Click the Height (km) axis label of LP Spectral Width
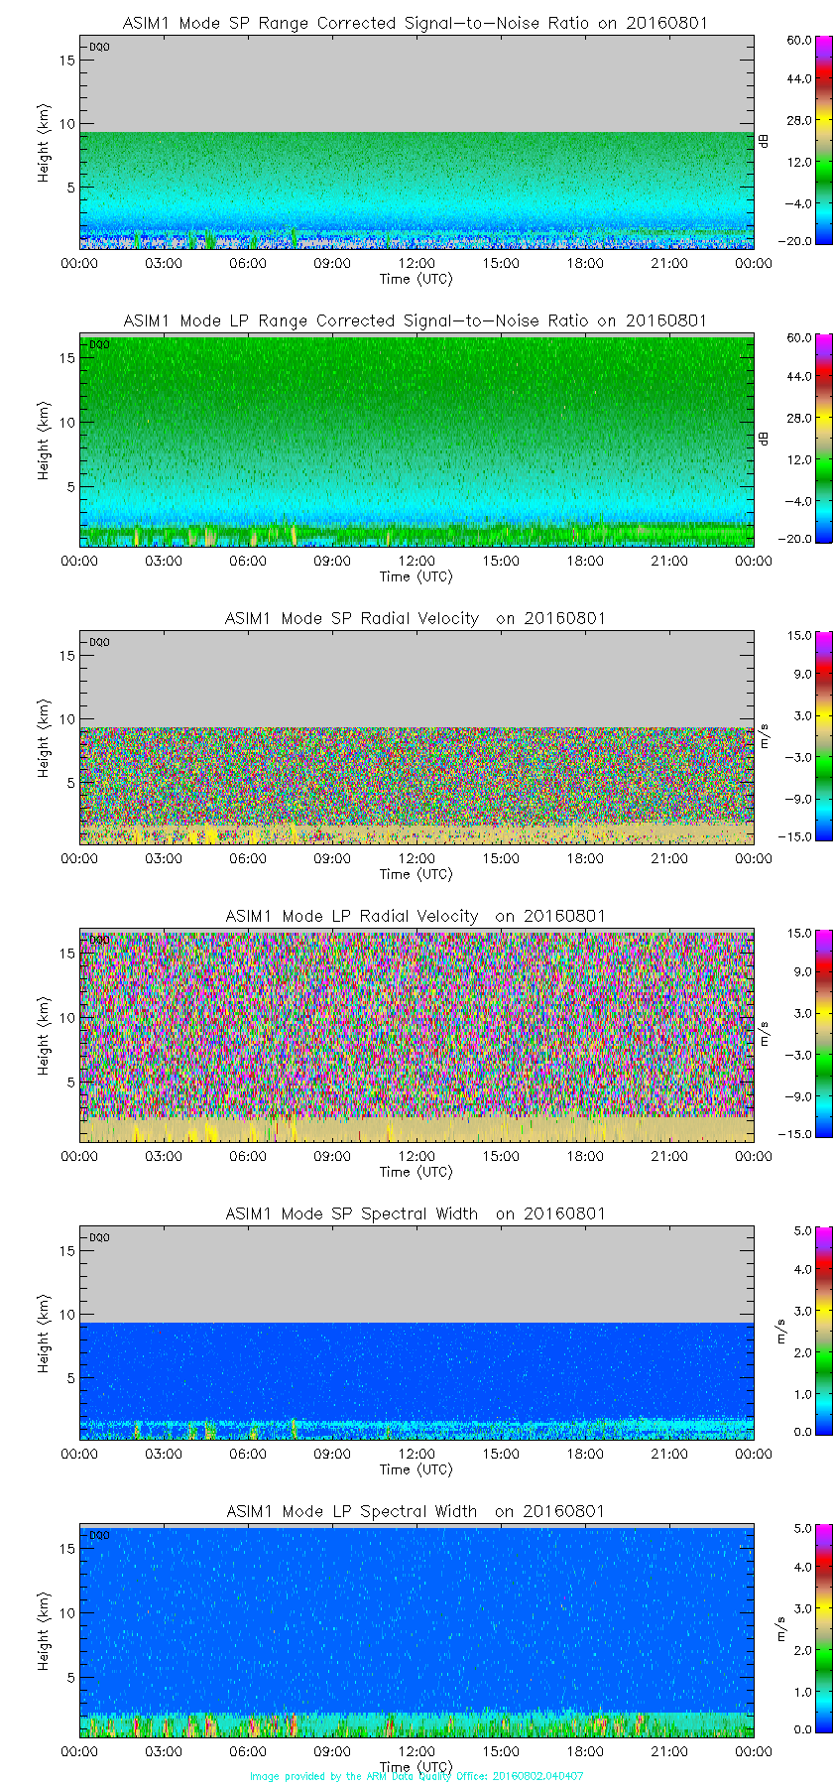 coord(44,1632)
